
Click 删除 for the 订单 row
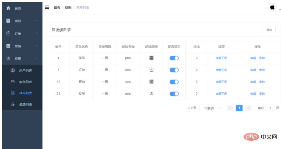click(x=262, y=70)
